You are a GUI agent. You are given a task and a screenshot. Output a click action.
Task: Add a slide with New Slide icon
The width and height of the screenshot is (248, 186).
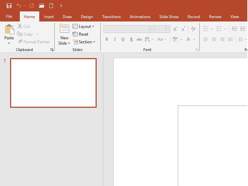tap(64, 29)
